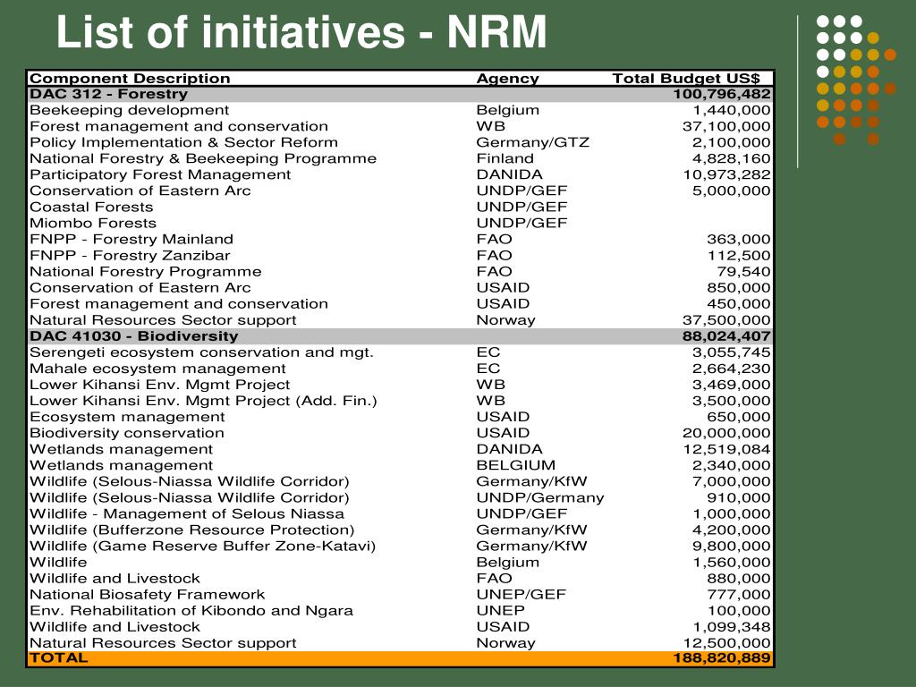
Task: Select the 'National Biosafety Framework' row label
Action: point(148,595)
